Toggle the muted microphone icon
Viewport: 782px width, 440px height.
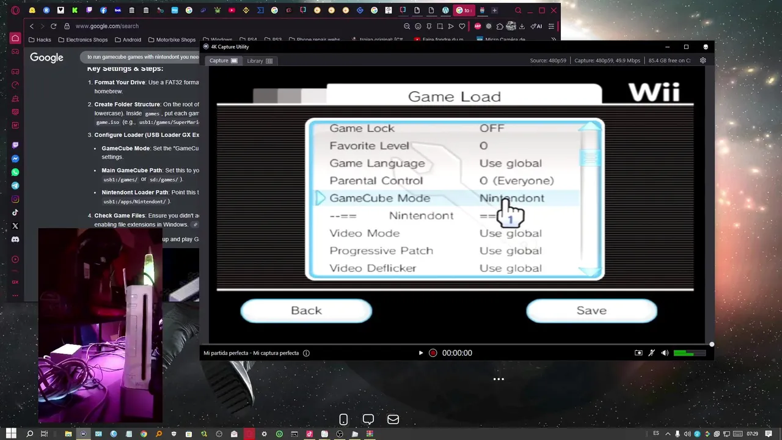651,353
